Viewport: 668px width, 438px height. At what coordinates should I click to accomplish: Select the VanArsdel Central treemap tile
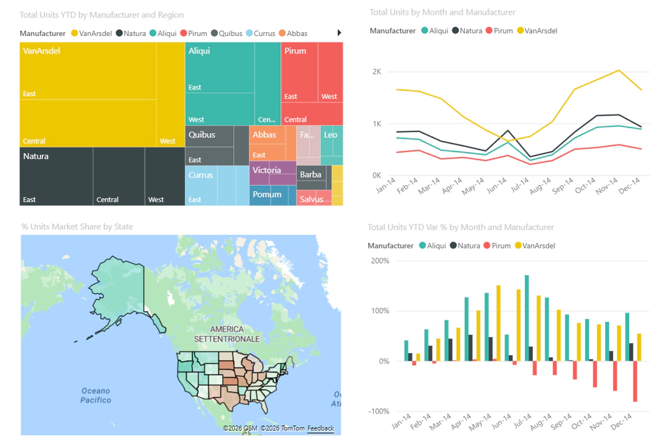88,124
